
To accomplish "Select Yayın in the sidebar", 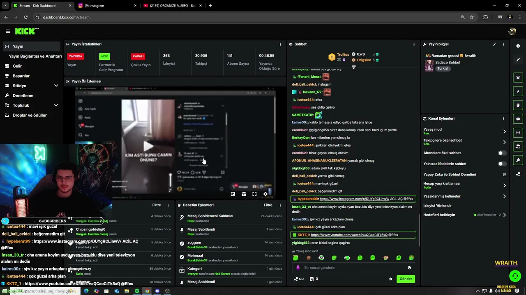I will tap(32, 46).
